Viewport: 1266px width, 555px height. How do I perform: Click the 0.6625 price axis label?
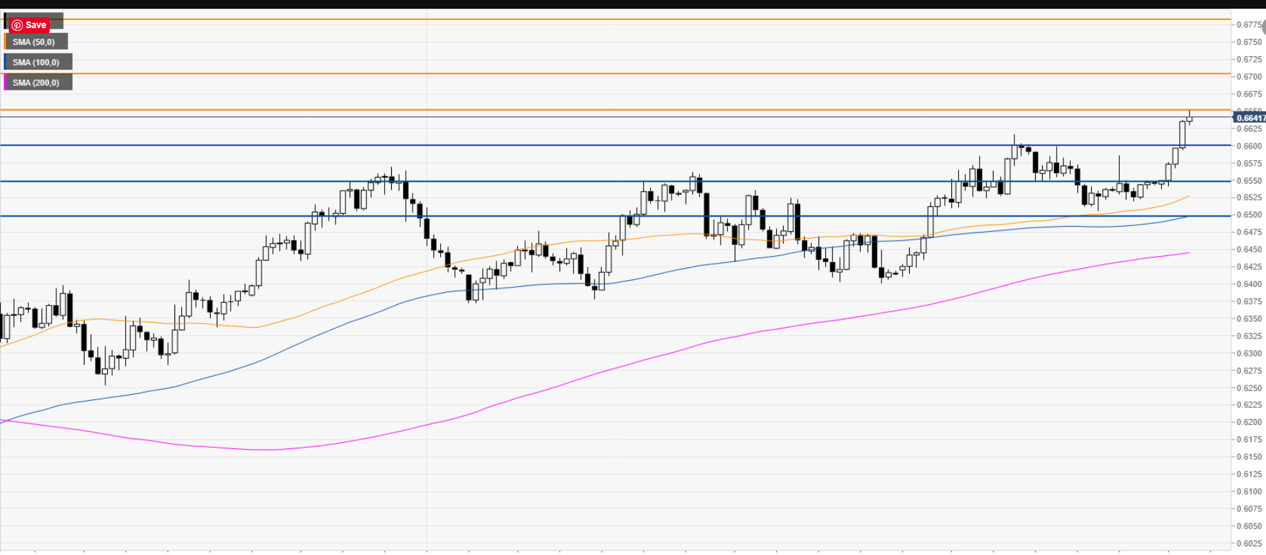pyautogui.click(x=1249, y=129)
